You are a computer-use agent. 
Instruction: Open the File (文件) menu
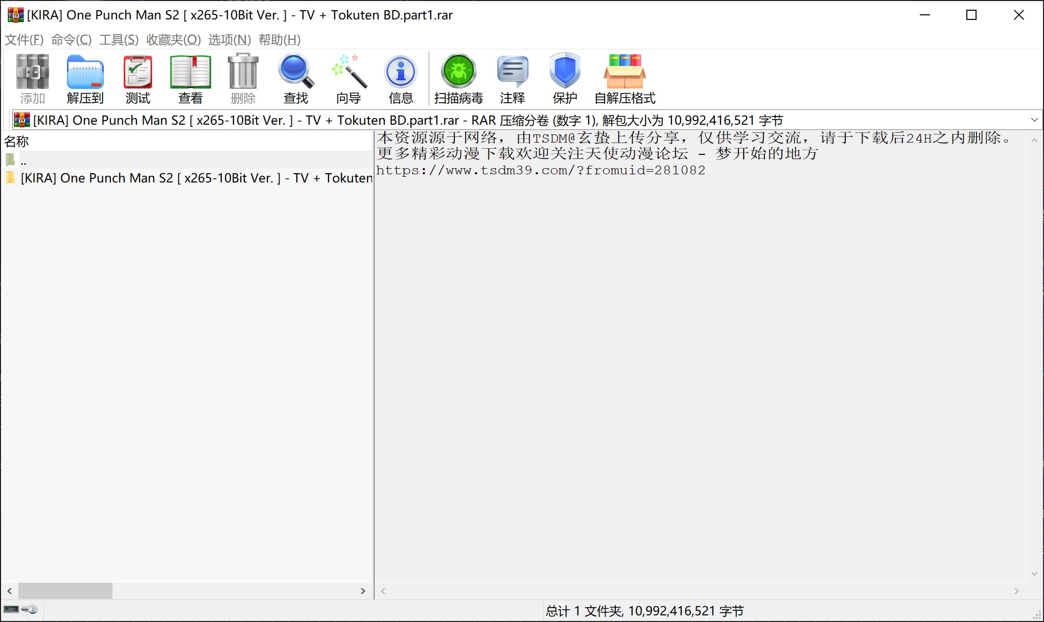(x=24, y=40)
